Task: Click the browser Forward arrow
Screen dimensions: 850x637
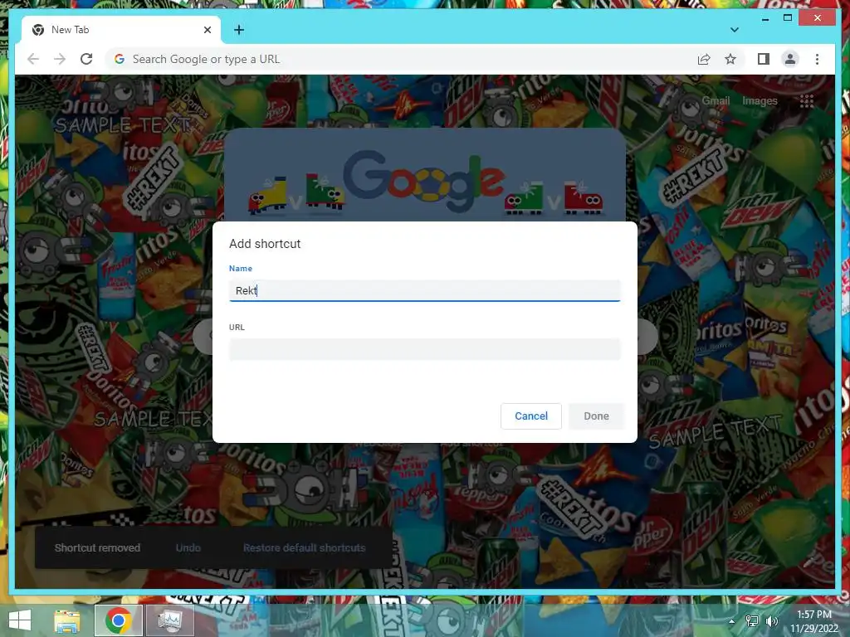Action: [x=60, y=59]
